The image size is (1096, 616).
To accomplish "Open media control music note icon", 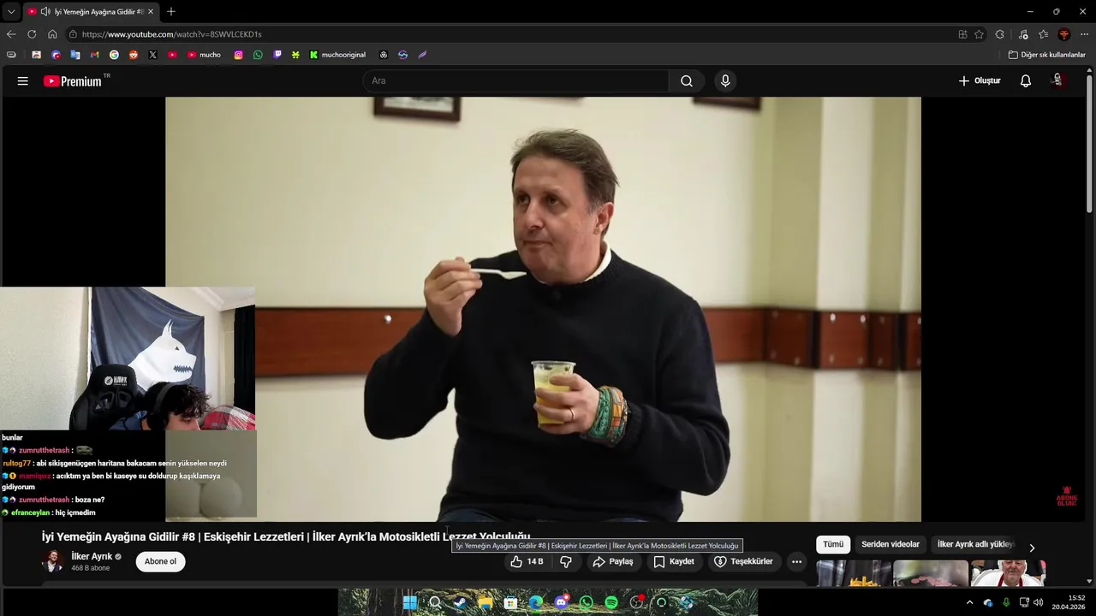I will click(1023, 34).
